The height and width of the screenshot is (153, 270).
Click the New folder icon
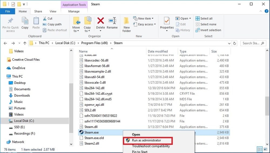tap(127, 21)
